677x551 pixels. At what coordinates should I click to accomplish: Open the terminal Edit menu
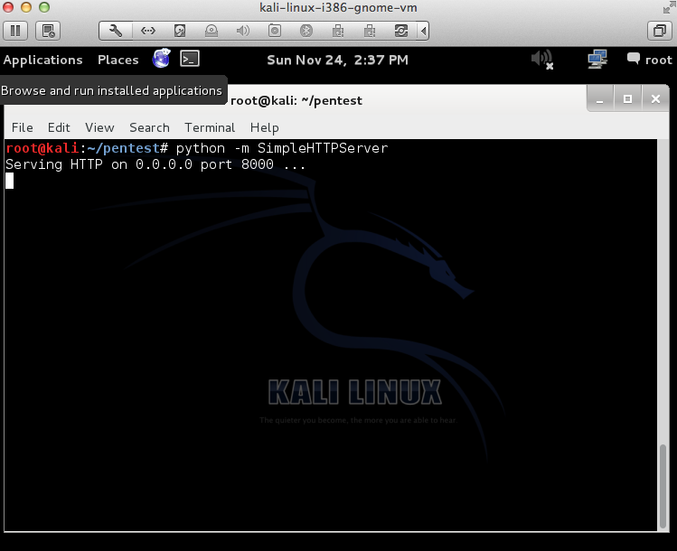[59, 127]
